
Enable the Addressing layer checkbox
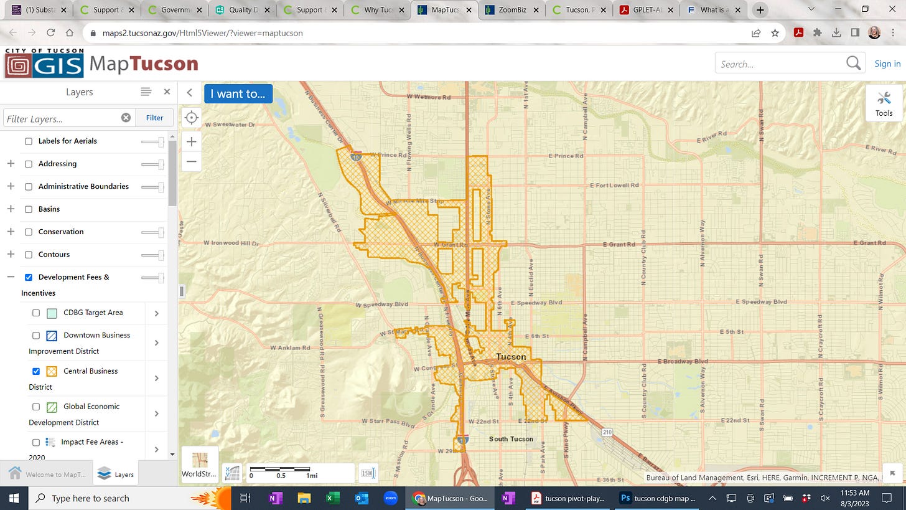pos(29,164)
